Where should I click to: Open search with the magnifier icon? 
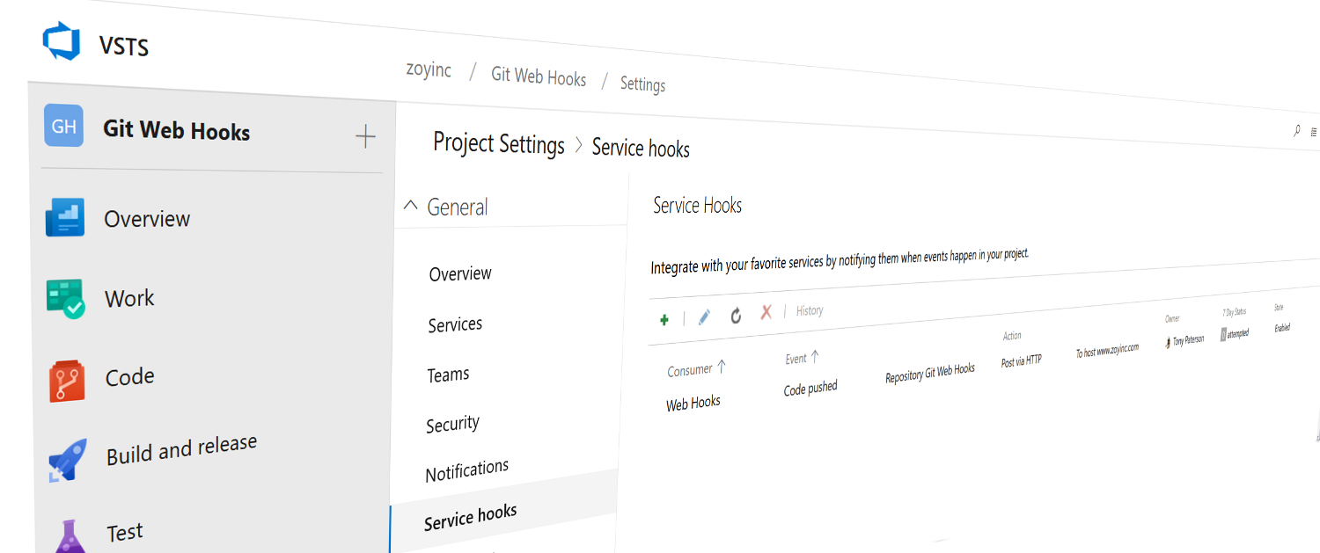1296,130
